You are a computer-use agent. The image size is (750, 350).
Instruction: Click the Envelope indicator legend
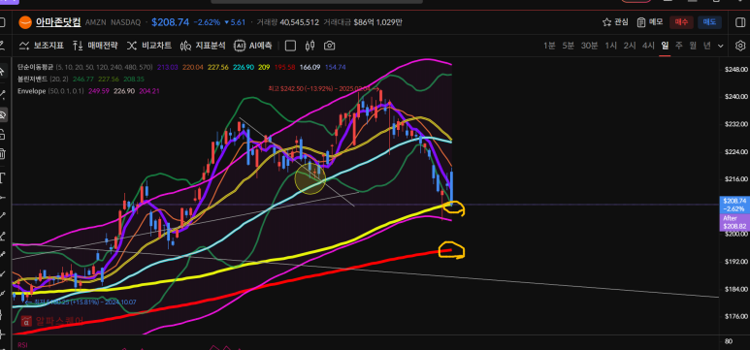(x=30, y=91)
